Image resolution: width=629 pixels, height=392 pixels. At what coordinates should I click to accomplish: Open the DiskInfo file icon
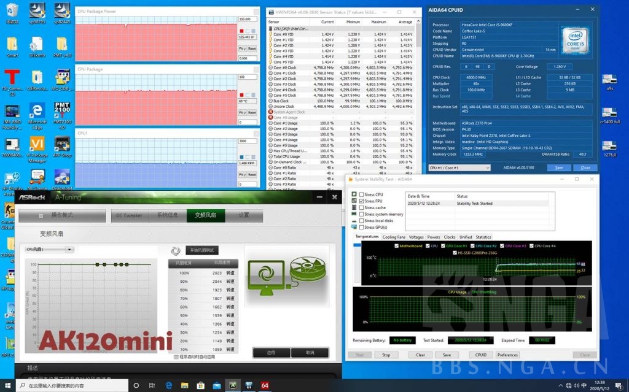coord(37,47)
